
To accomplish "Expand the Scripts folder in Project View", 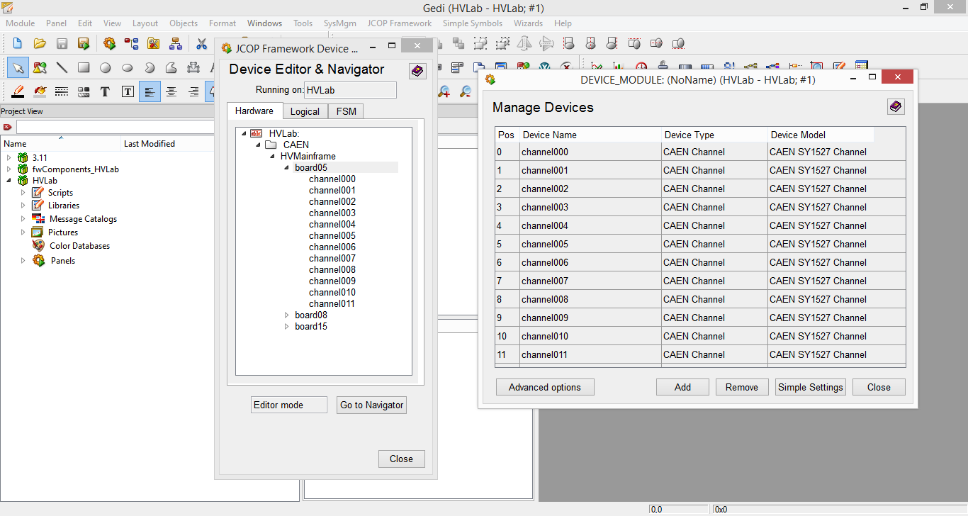I will [x=23, y=192].
